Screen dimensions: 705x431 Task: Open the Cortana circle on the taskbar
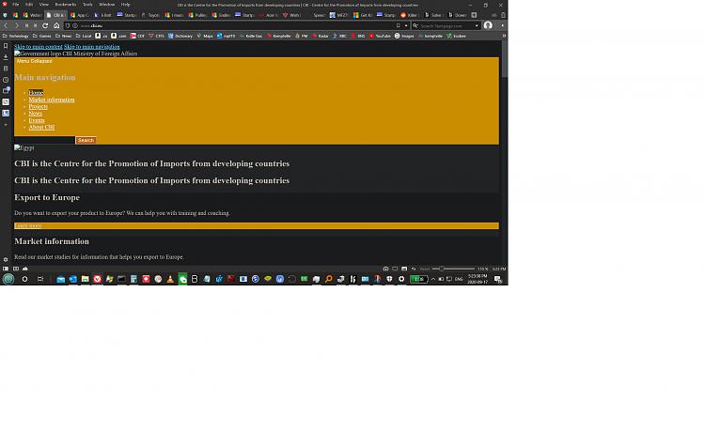pos(24,279)
